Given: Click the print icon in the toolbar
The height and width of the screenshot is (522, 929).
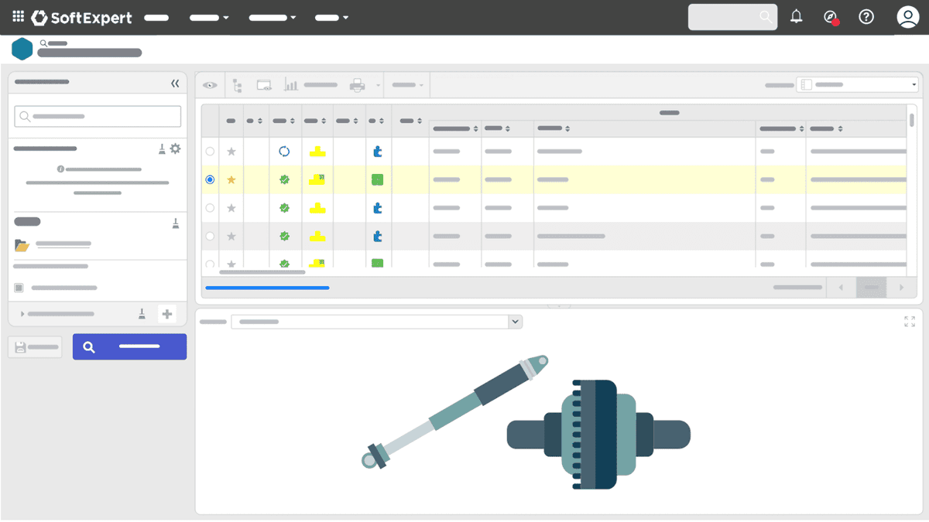Looking at the screenshot, I should [355, 85].
